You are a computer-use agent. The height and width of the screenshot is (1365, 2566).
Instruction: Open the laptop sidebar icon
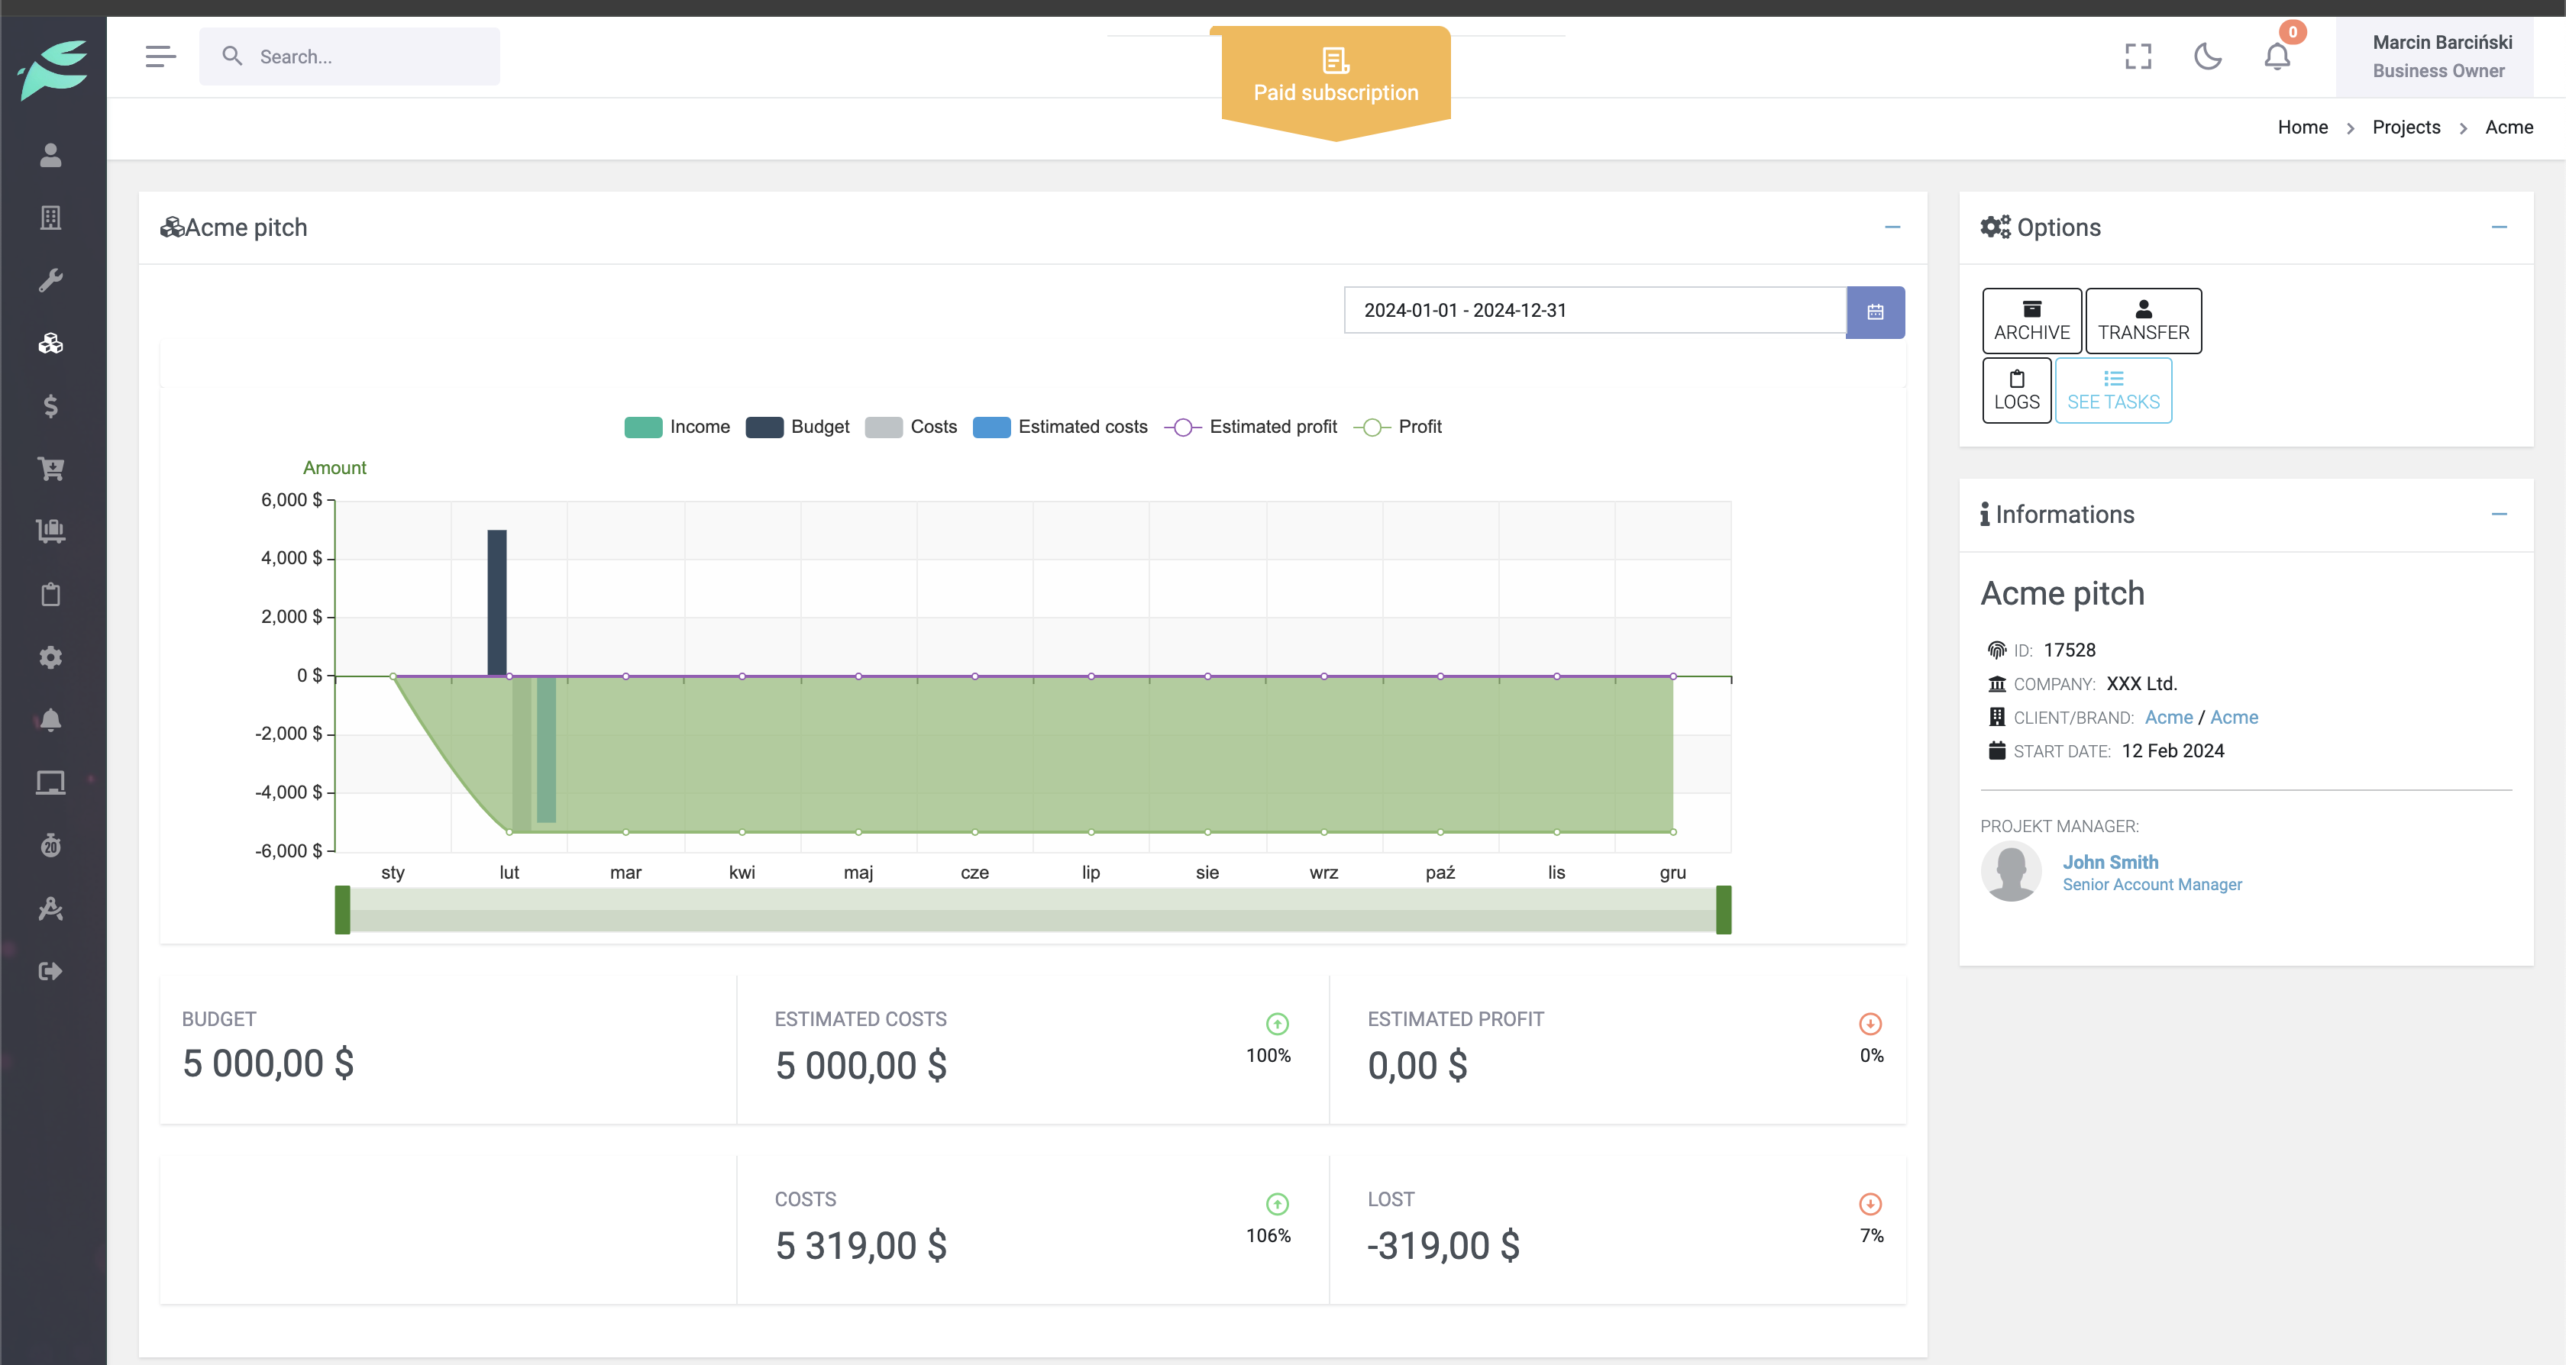point(51,783)
